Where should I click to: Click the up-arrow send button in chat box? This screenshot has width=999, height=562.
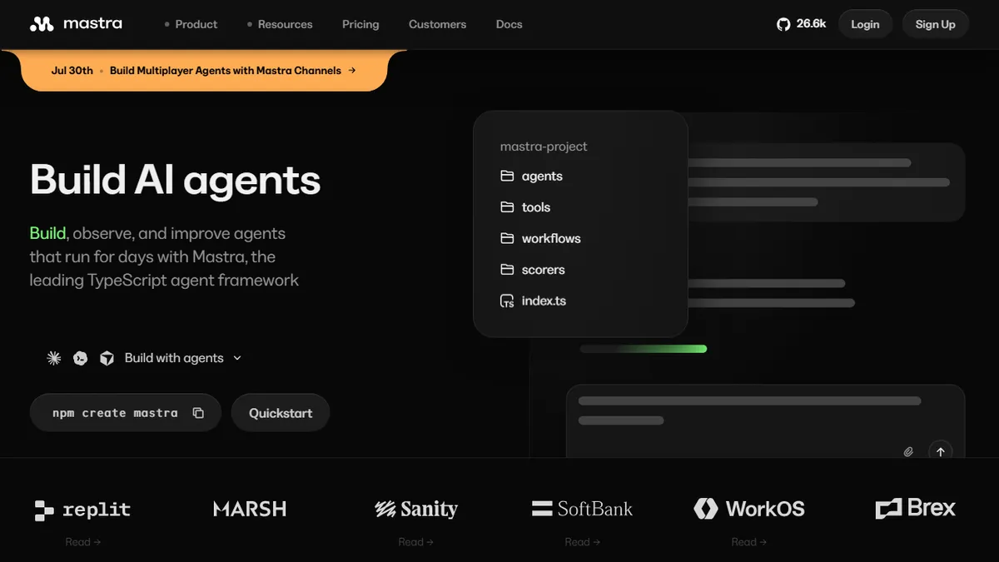click(941, 452)
